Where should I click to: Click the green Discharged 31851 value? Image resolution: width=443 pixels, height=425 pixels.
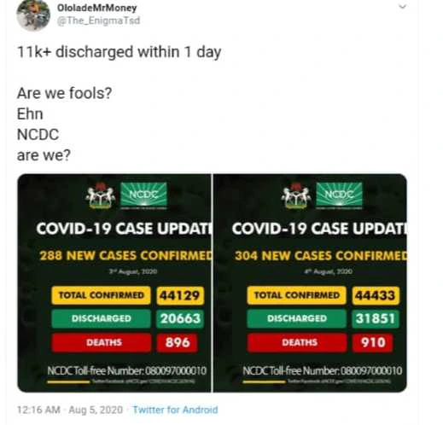(376, 318)
